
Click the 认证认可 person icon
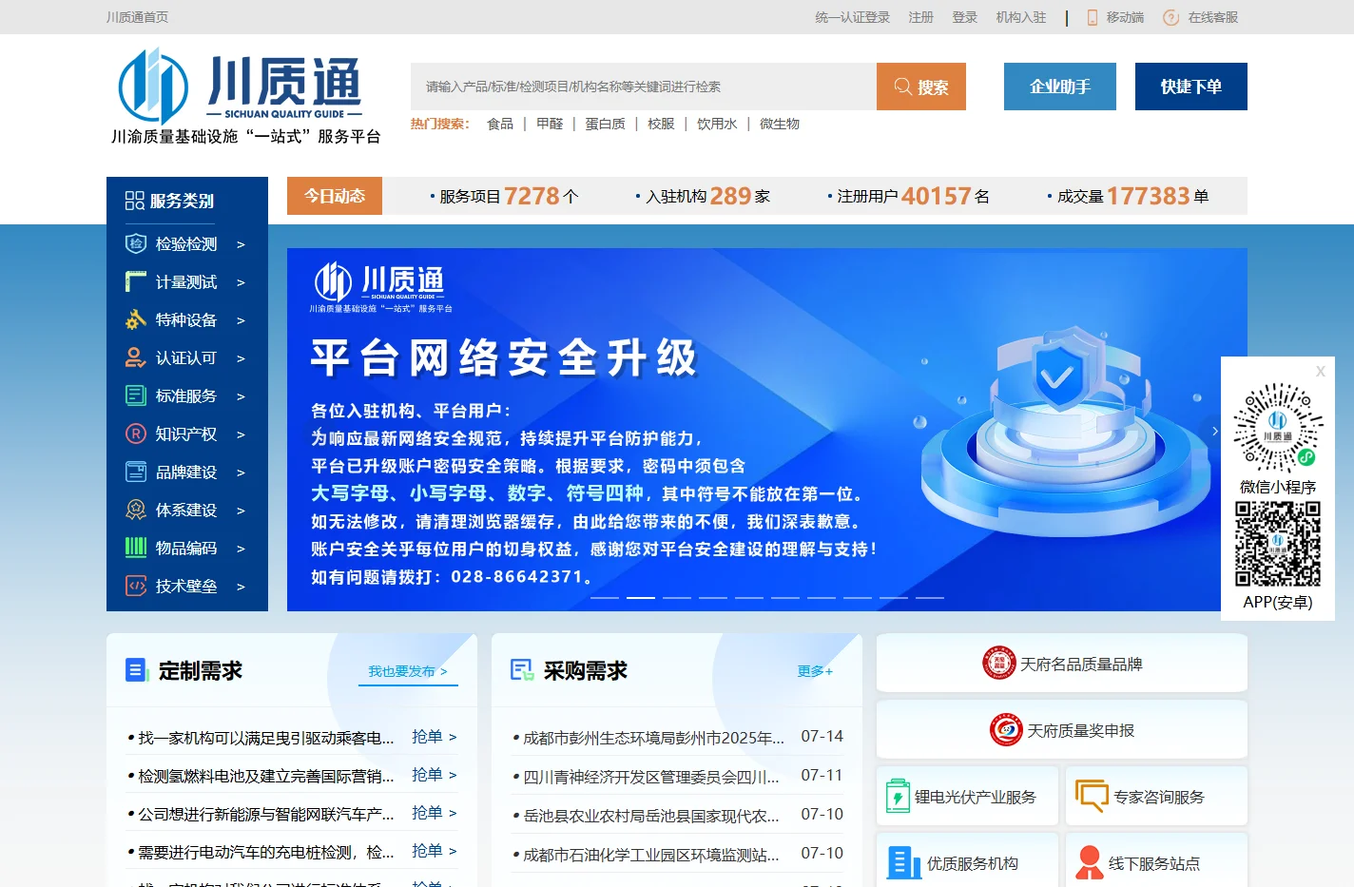[136, 357]
